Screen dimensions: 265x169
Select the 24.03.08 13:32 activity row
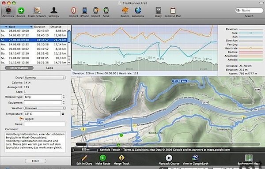(34, 45)
